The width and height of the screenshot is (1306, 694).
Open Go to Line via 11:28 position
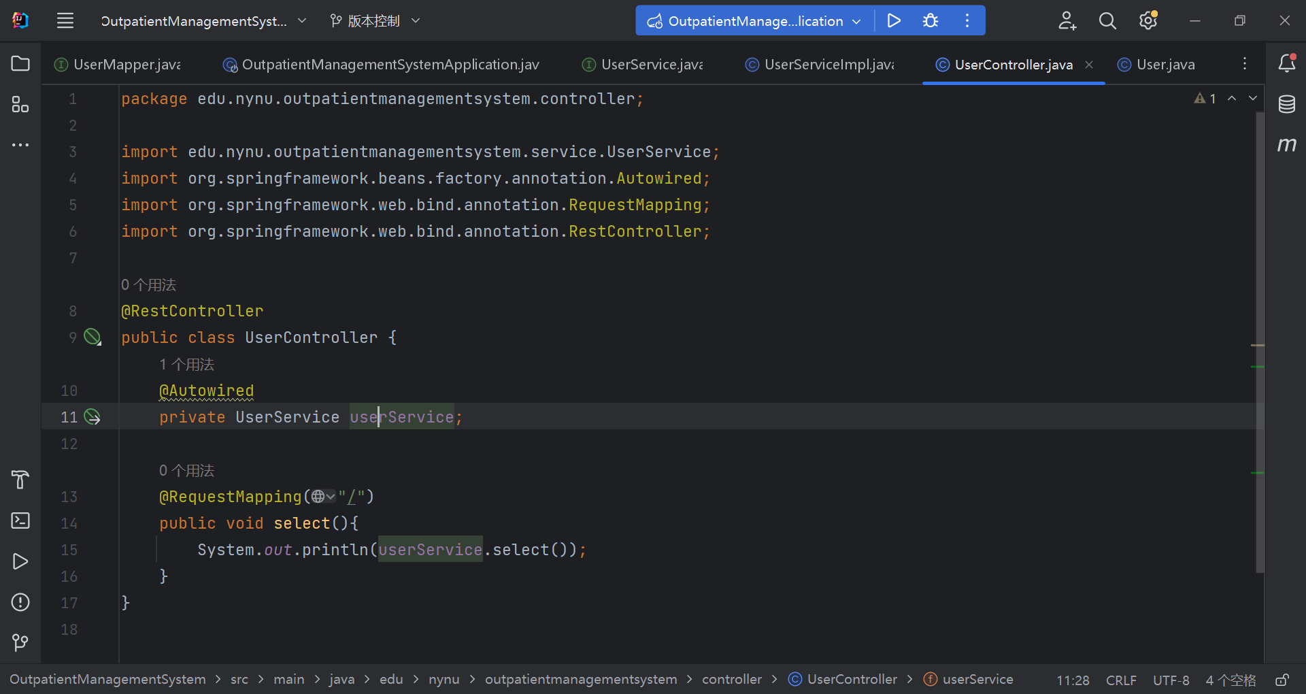1073,680
